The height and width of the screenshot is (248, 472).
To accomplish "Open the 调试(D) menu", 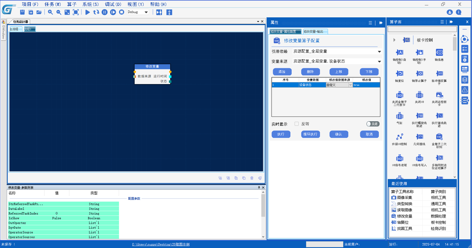I will [113, 4].
